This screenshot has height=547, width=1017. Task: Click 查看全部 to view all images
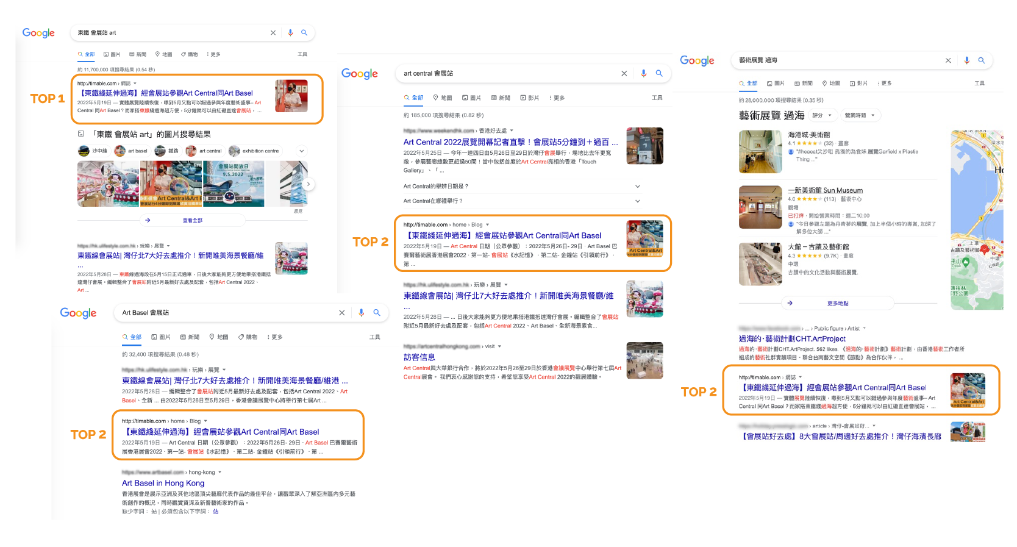click(193, 221)
